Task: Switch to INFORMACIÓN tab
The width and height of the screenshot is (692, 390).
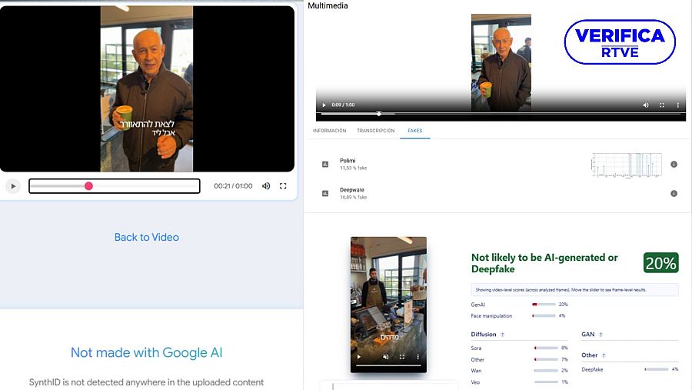Action: tap(329, 131)
